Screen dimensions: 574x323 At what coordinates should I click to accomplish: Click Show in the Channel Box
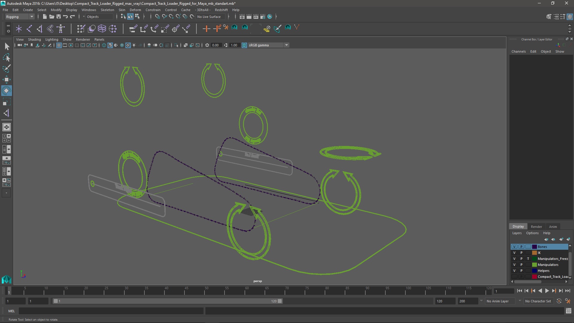(560, 51)
